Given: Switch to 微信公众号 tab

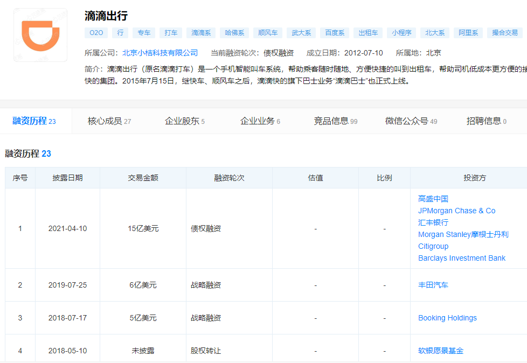Looking at the screenshot, I should pos(411,121).
